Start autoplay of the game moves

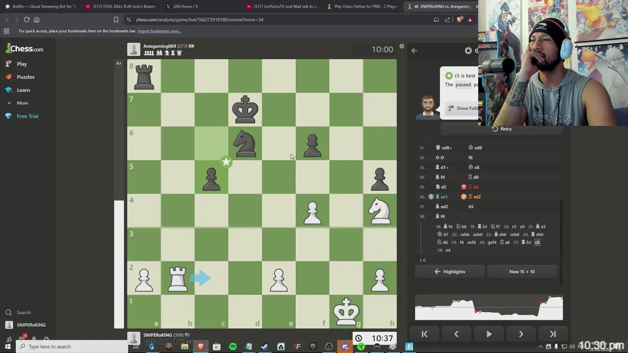pos(489,334)
